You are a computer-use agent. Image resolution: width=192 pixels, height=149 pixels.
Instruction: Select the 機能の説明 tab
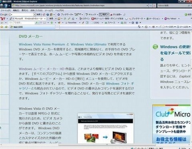[32, 27]
